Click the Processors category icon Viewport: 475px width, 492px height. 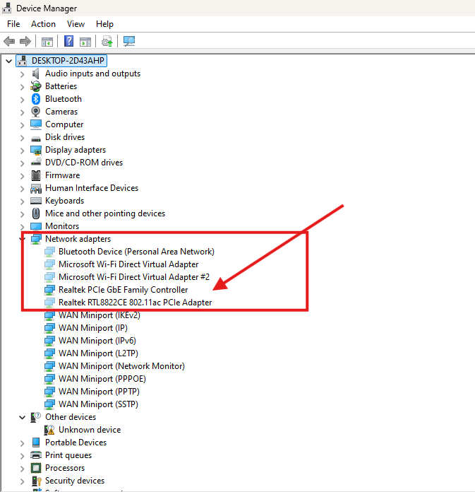coord(36,468)
